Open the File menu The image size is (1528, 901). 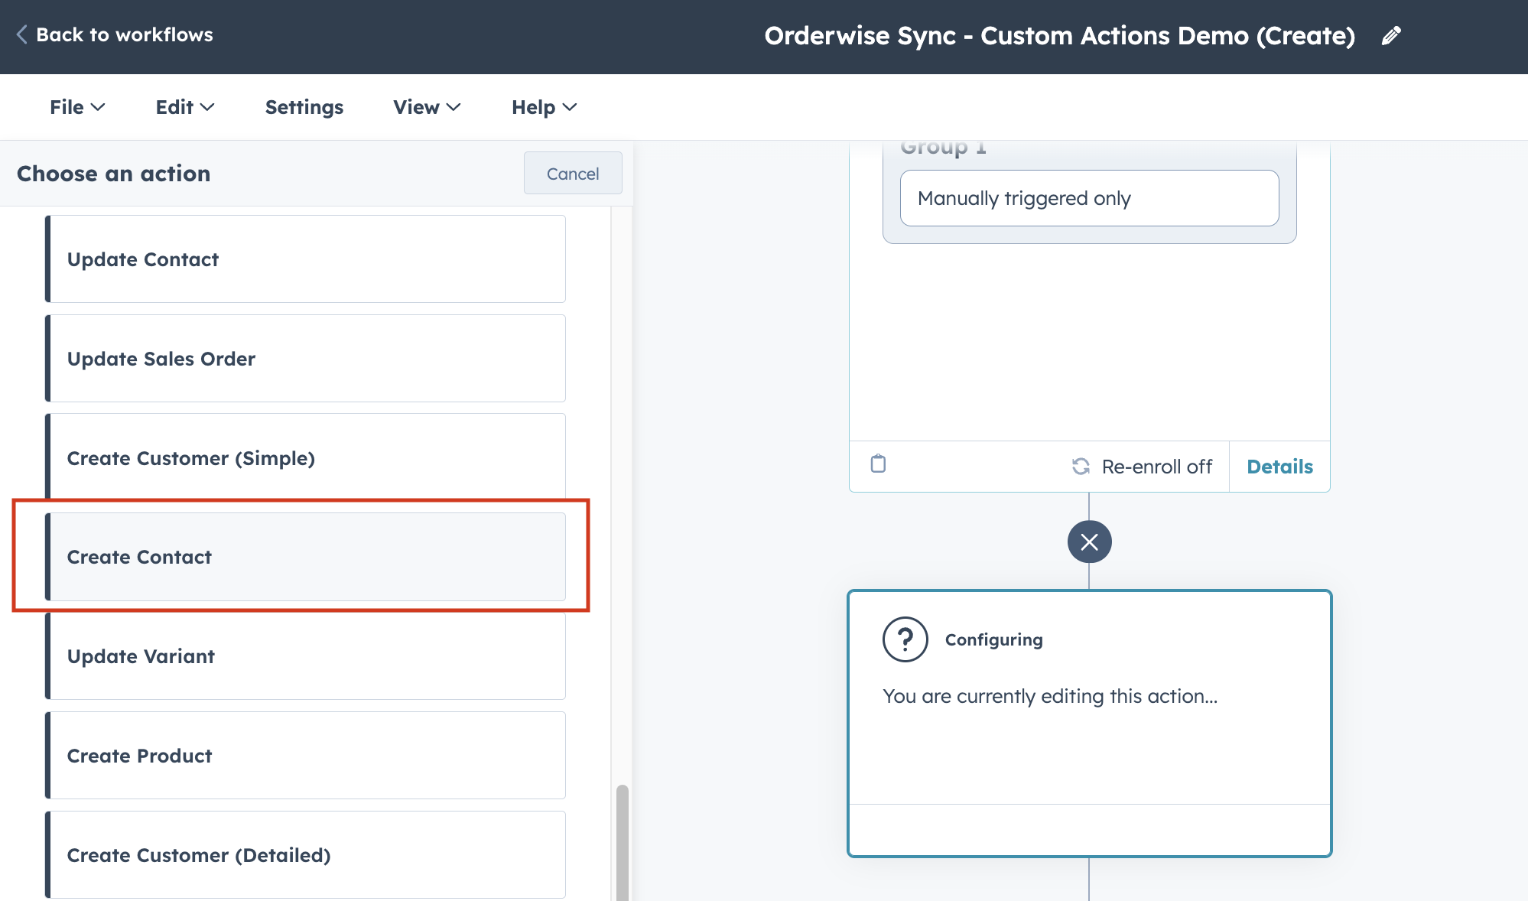77,107
